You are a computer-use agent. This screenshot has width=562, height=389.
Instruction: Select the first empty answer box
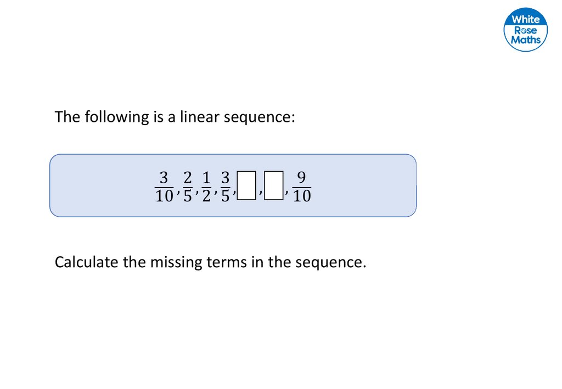(248, 184)
